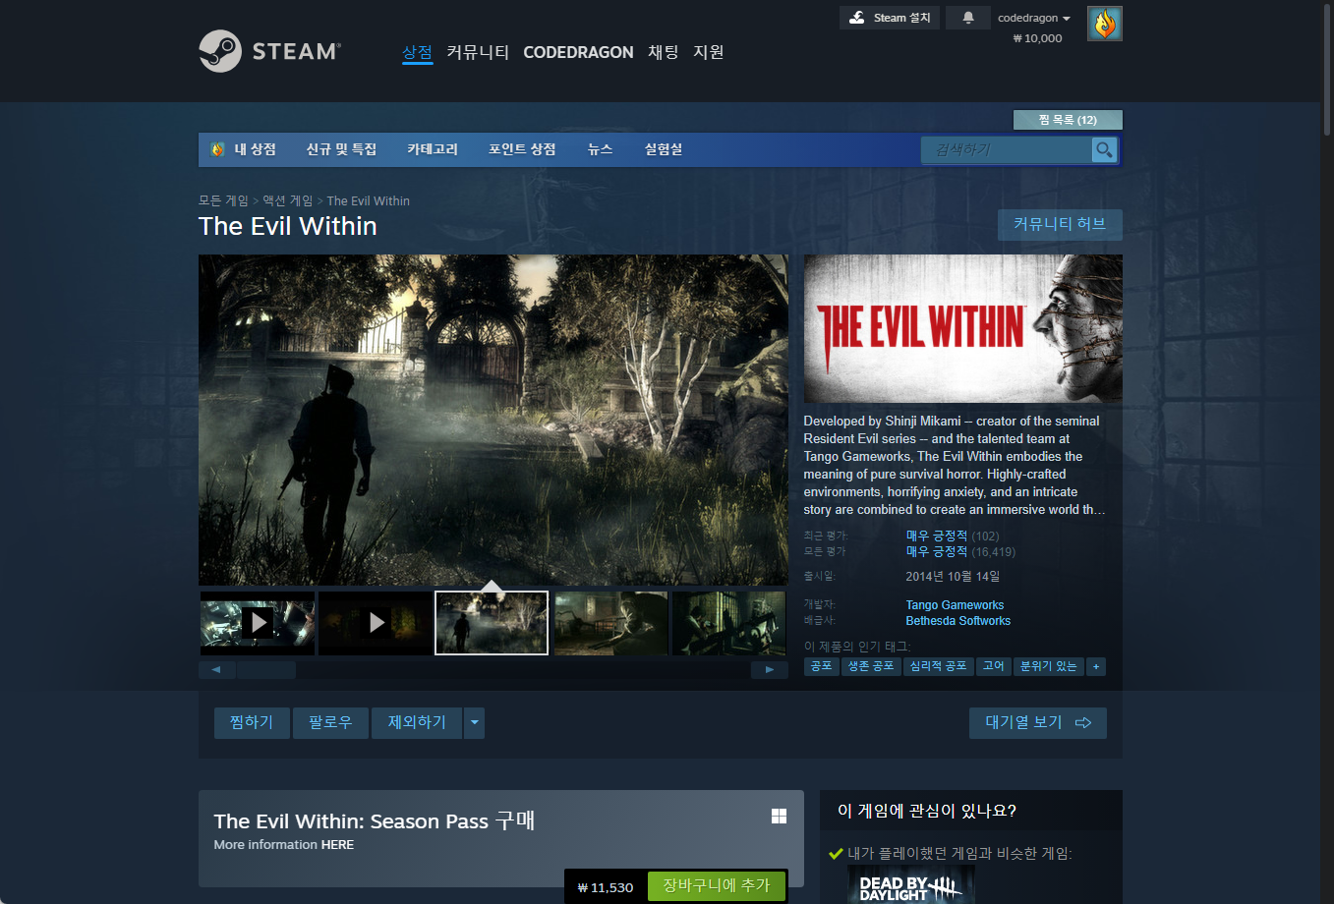Open the 커뮤니티 community menu

click(x=478, y=52)
